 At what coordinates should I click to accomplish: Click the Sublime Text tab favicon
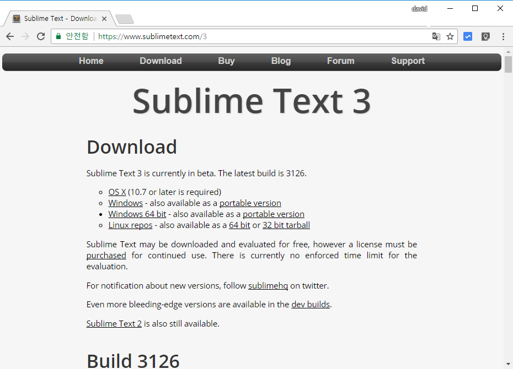(17, 19)
